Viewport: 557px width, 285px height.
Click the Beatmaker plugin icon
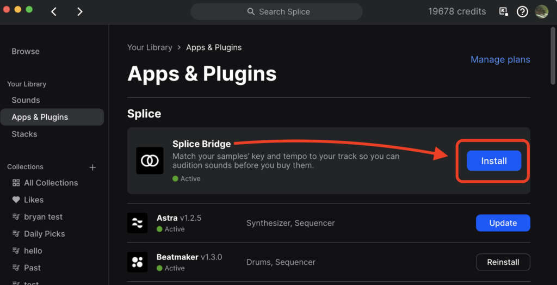pos(137,262)
